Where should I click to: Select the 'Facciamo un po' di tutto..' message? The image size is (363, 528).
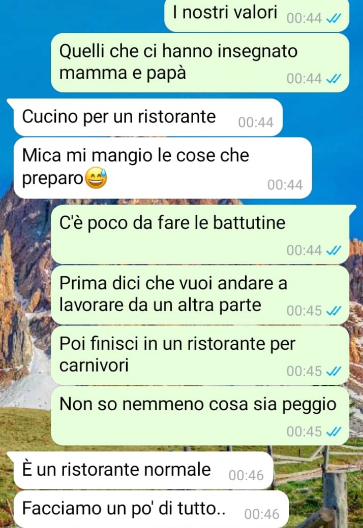tap(151, 509)
